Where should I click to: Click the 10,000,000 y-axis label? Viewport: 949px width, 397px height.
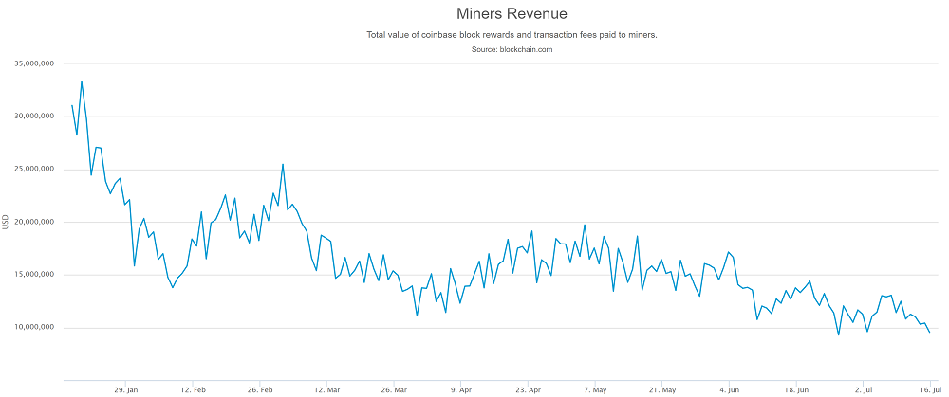pyautogui.click(x=34, y=328)
